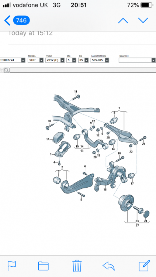Screen dimensions: 156x277
Task: Tap the trailing arm illustration
Action: tap(77, 184)
